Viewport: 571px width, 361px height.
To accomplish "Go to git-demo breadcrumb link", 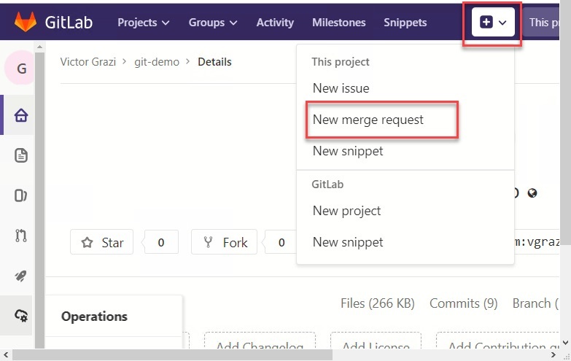I will coord(157,62).
